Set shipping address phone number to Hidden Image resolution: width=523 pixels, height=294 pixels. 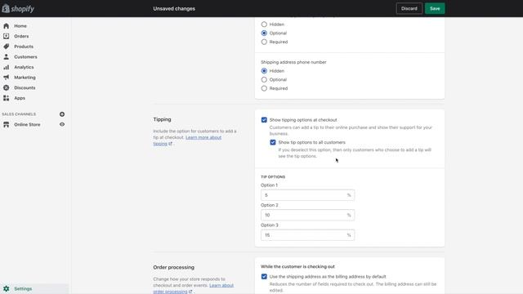(x=264, y=71)
